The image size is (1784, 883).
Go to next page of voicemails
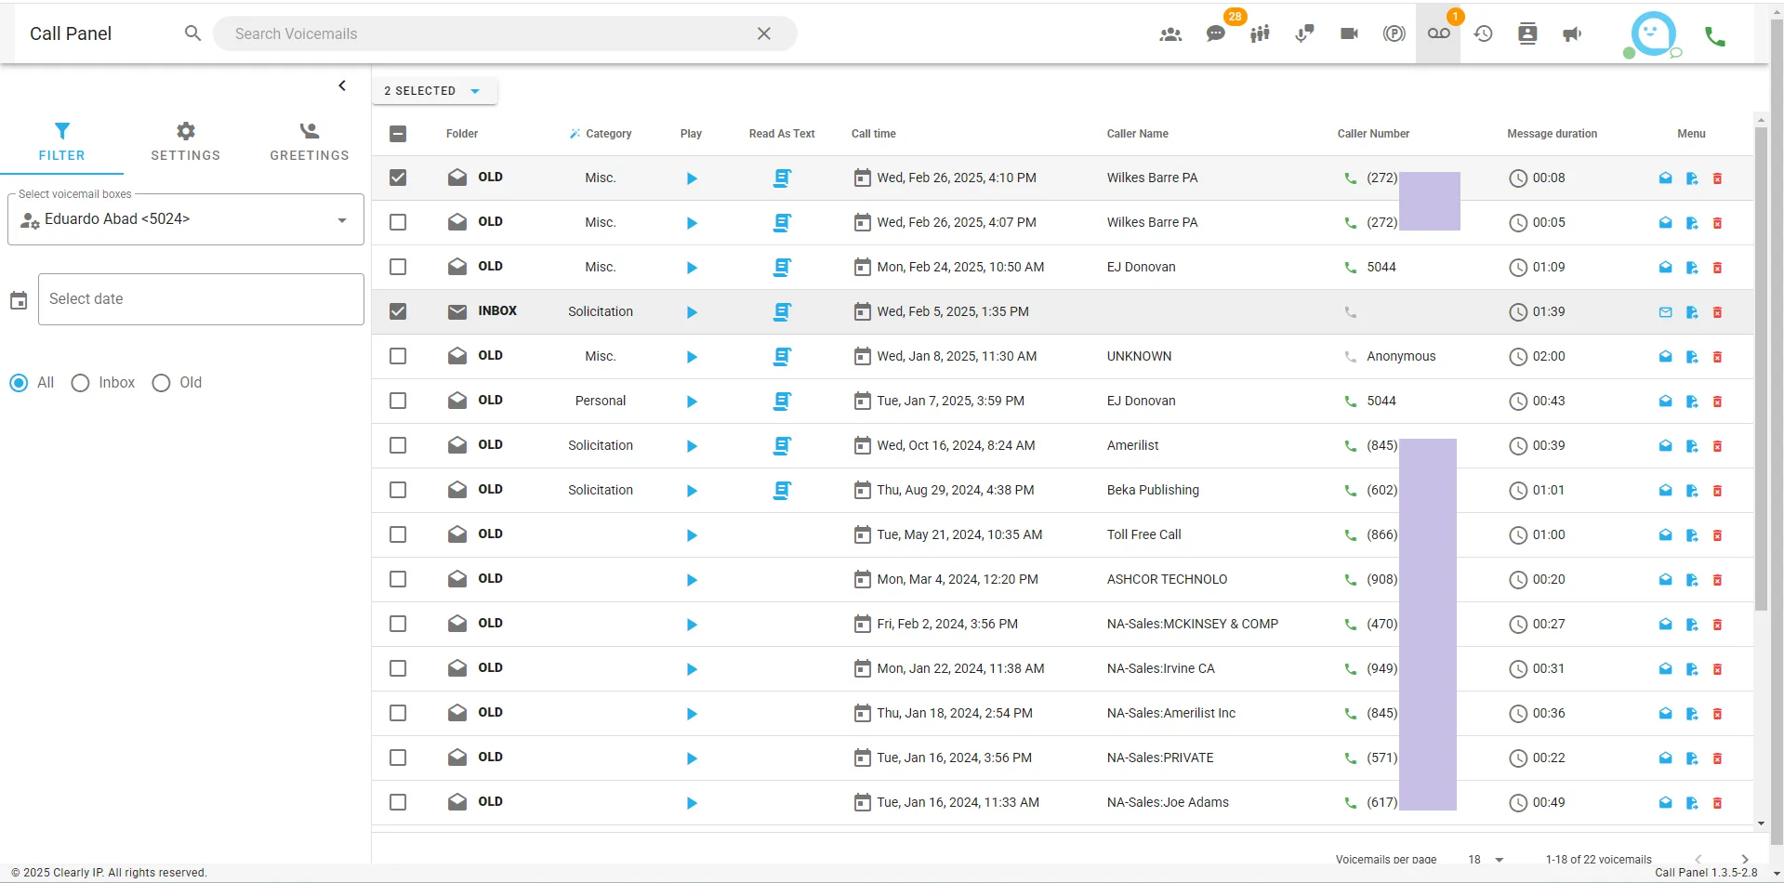tap(1745, 860)
